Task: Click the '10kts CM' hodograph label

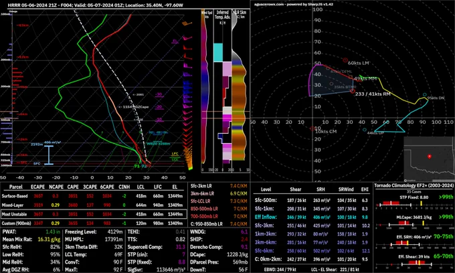Action: tap(326, 131)
